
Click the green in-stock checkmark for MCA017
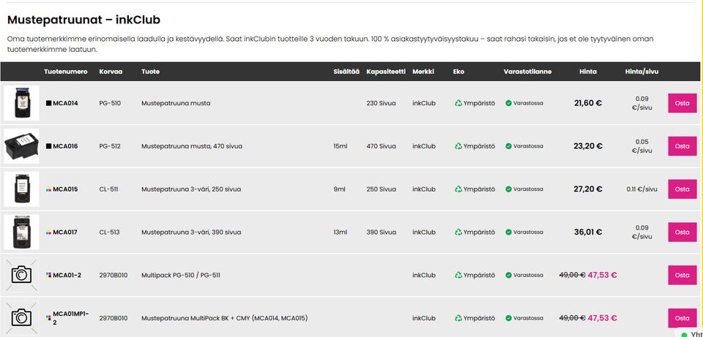pos(508,232)
